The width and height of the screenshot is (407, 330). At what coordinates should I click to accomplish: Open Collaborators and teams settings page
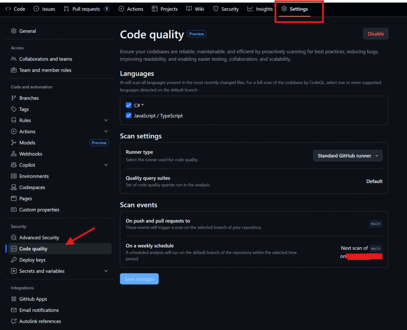[x=45, y=59]
